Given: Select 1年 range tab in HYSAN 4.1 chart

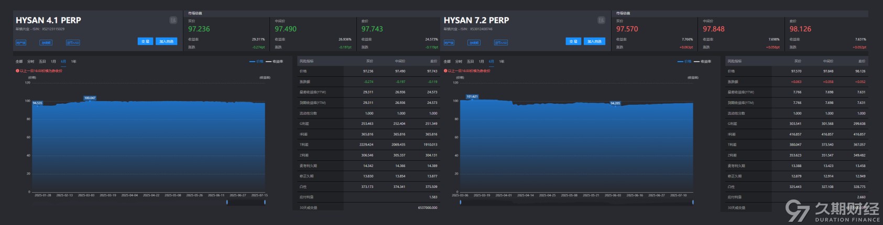Looking at the screenshot, I should tap(73, 62).
